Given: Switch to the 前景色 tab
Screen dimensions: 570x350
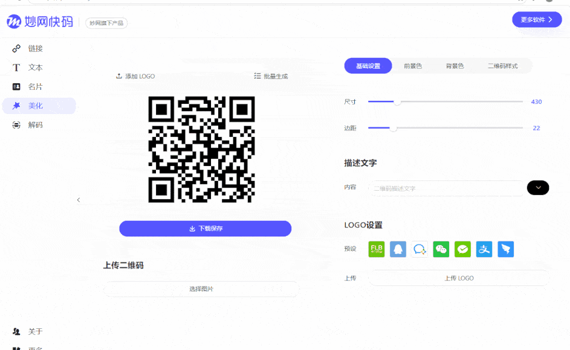Looking at the screenshot, I should pyautogui.click(x=413, y=66).
